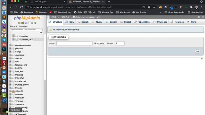Open FileZilla from the Dock
The width and height of the screenshot is (205, 115).
coord(4,63)
